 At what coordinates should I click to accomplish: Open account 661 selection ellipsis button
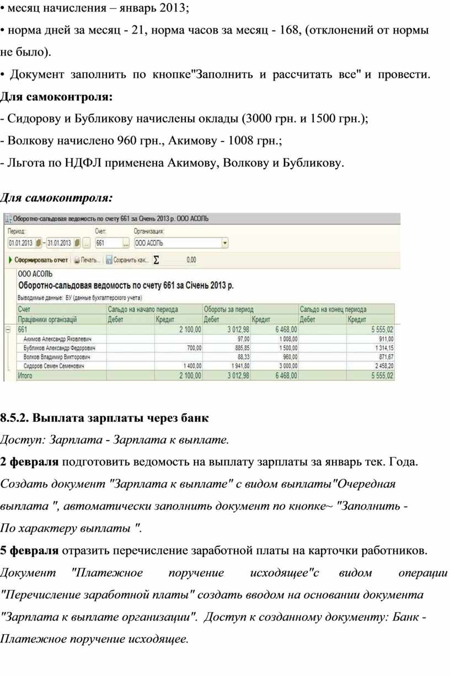126,243
